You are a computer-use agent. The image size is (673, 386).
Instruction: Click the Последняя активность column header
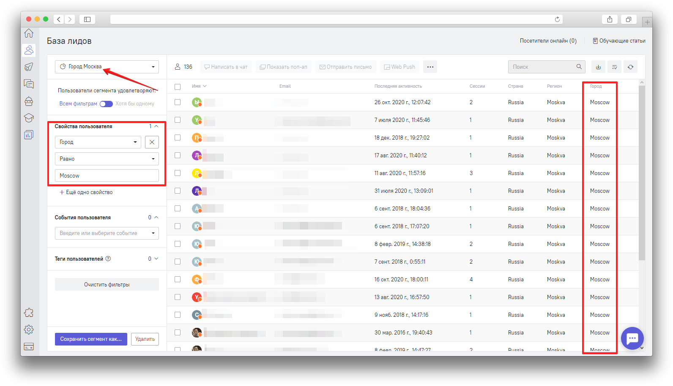pyautogui.click(x=398, y=86)
